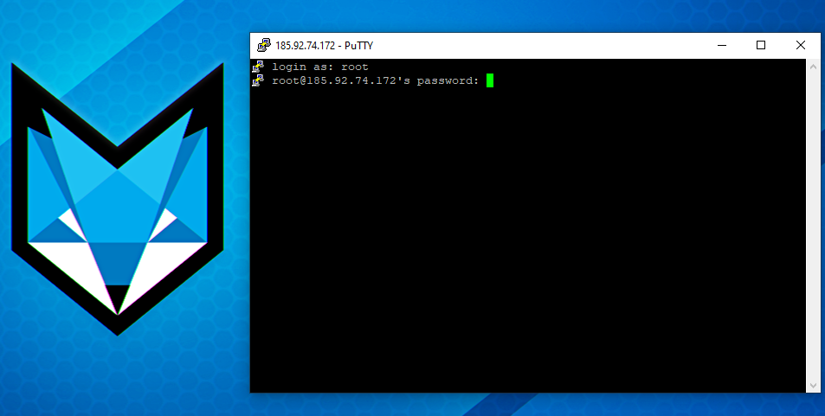
Task: Click the PuTTY icon beside 'login as' line
Action: pyautogui.click(x=257, y=67)
